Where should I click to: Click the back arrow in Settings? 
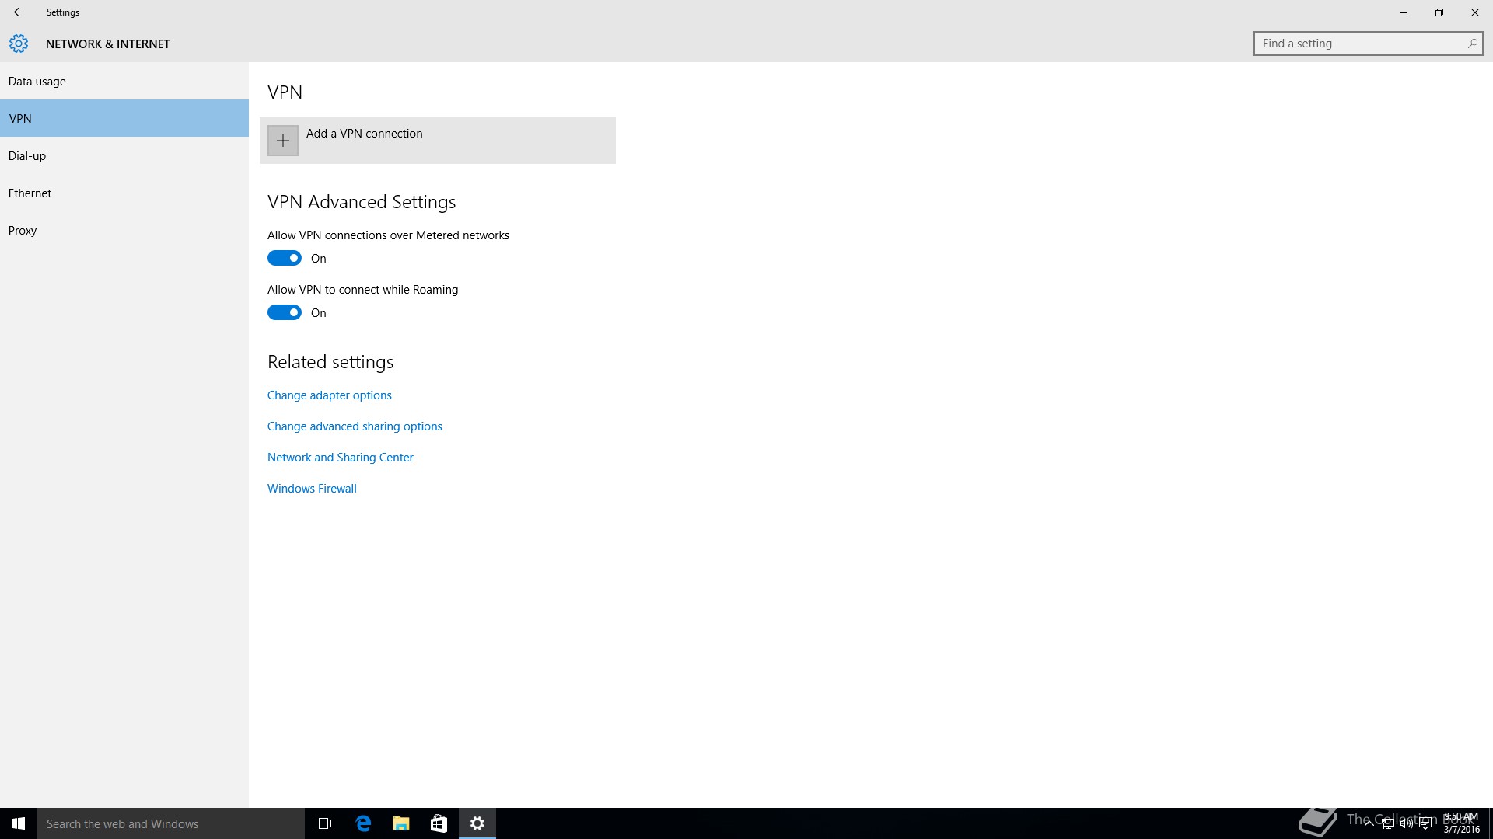(x=19, y=12)
